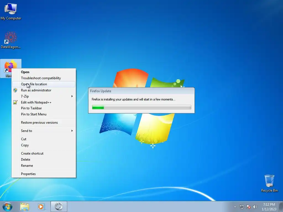Select Pin to Taskbar
283x212 pixels.
point(43,108)
